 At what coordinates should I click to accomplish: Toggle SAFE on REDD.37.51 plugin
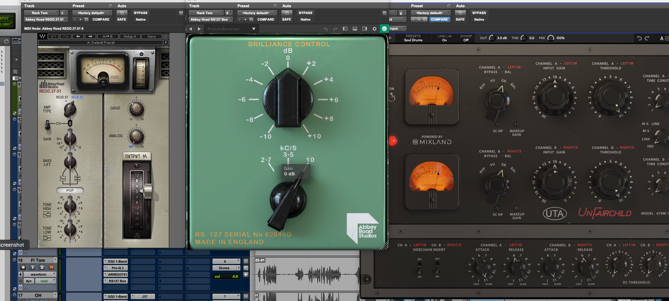click(x=122, y=20)
